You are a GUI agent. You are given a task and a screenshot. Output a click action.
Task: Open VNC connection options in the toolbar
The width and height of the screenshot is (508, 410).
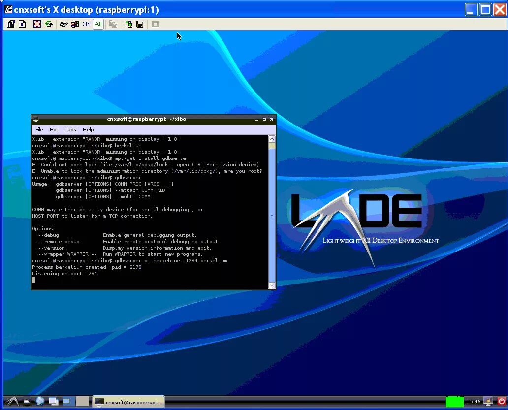tap(11, 24)
